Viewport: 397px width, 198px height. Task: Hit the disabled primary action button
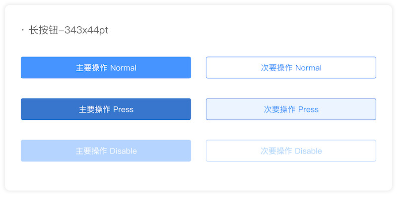coord(106,151)
